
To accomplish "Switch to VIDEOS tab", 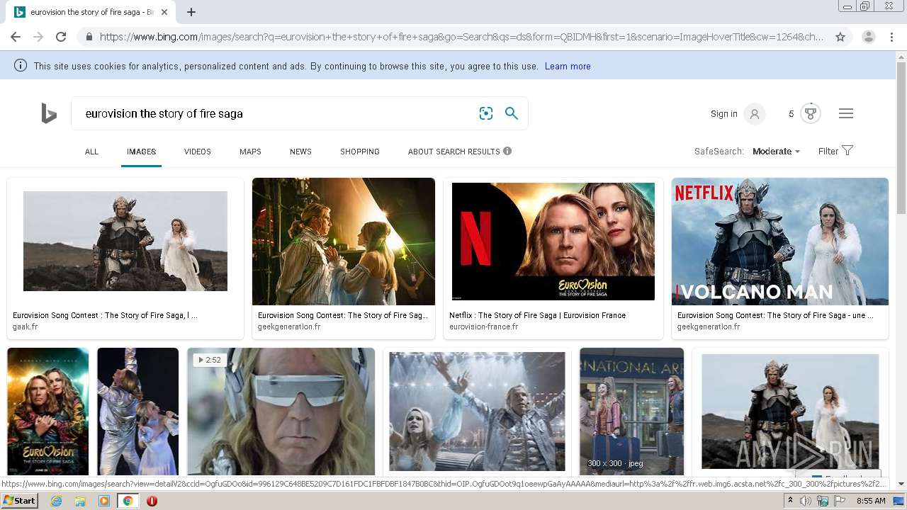I will point(198,152).
